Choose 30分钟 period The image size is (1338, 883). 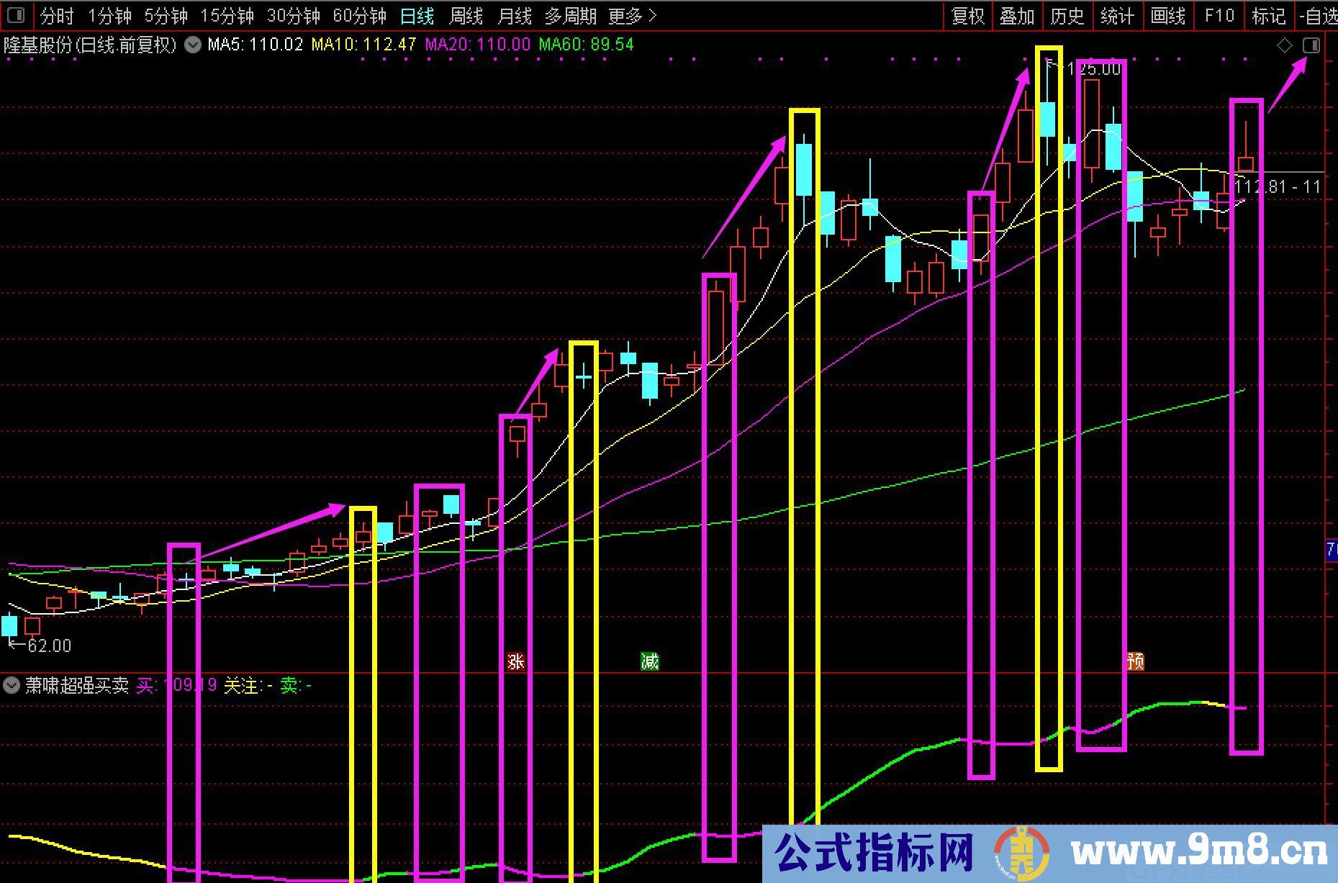pyautogui.click(x=293, y=16)
